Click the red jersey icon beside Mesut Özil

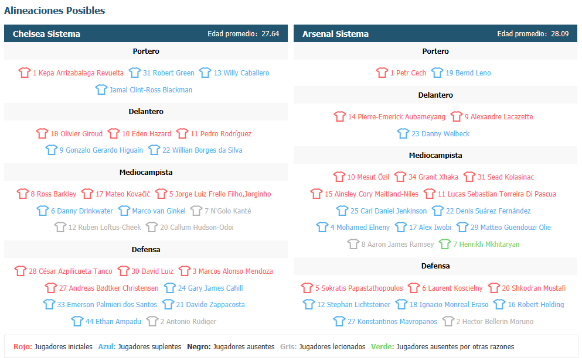tap(339, 177)
